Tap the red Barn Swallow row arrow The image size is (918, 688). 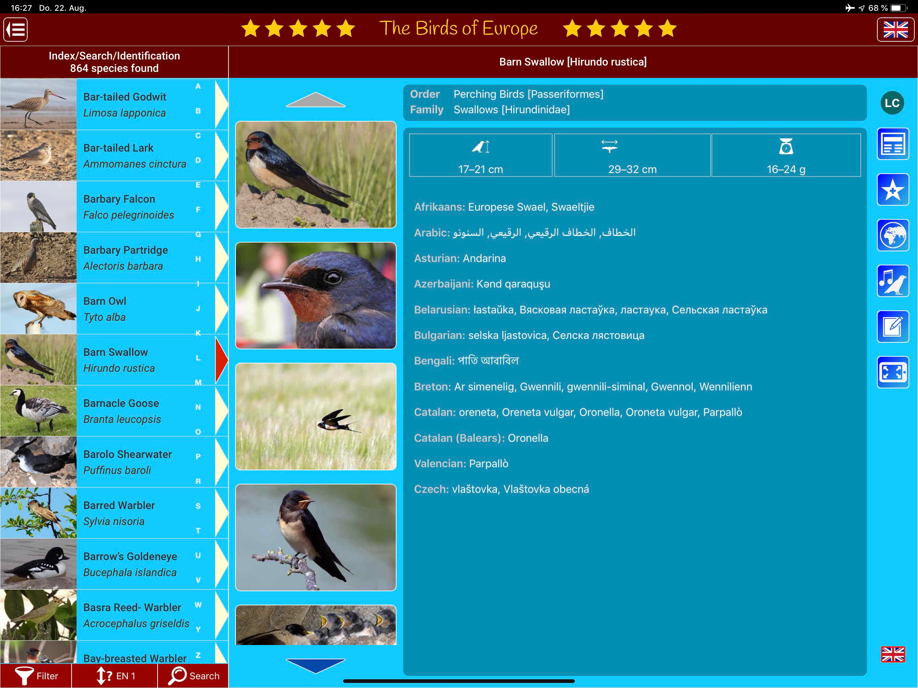pos(222,359)
